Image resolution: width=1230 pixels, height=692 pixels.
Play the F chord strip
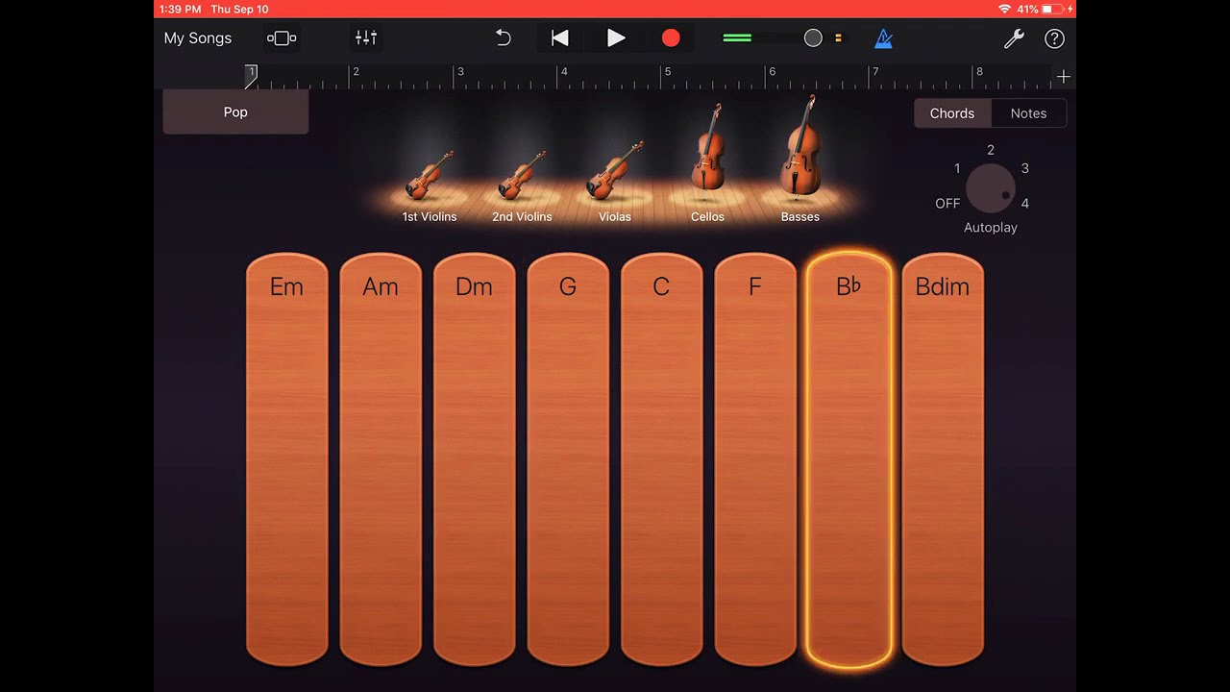(x=755, y=459)
